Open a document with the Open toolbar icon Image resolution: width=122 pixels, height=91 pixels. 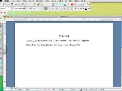click(5, 4)
